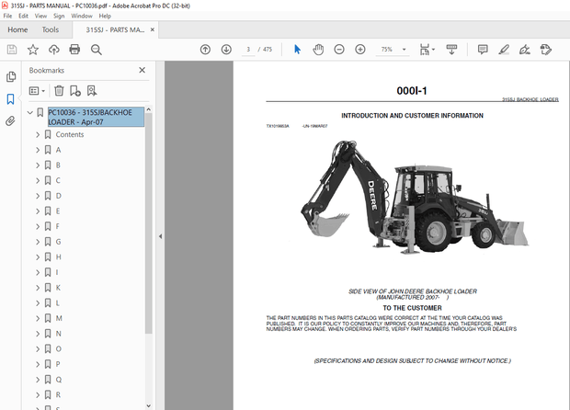Bookmark file with star icon

[33, 50]
